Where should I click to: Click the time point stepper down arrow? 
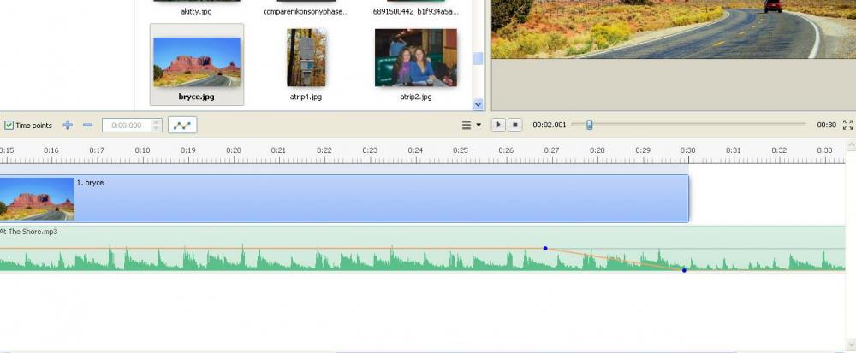(x=156, y=128)
